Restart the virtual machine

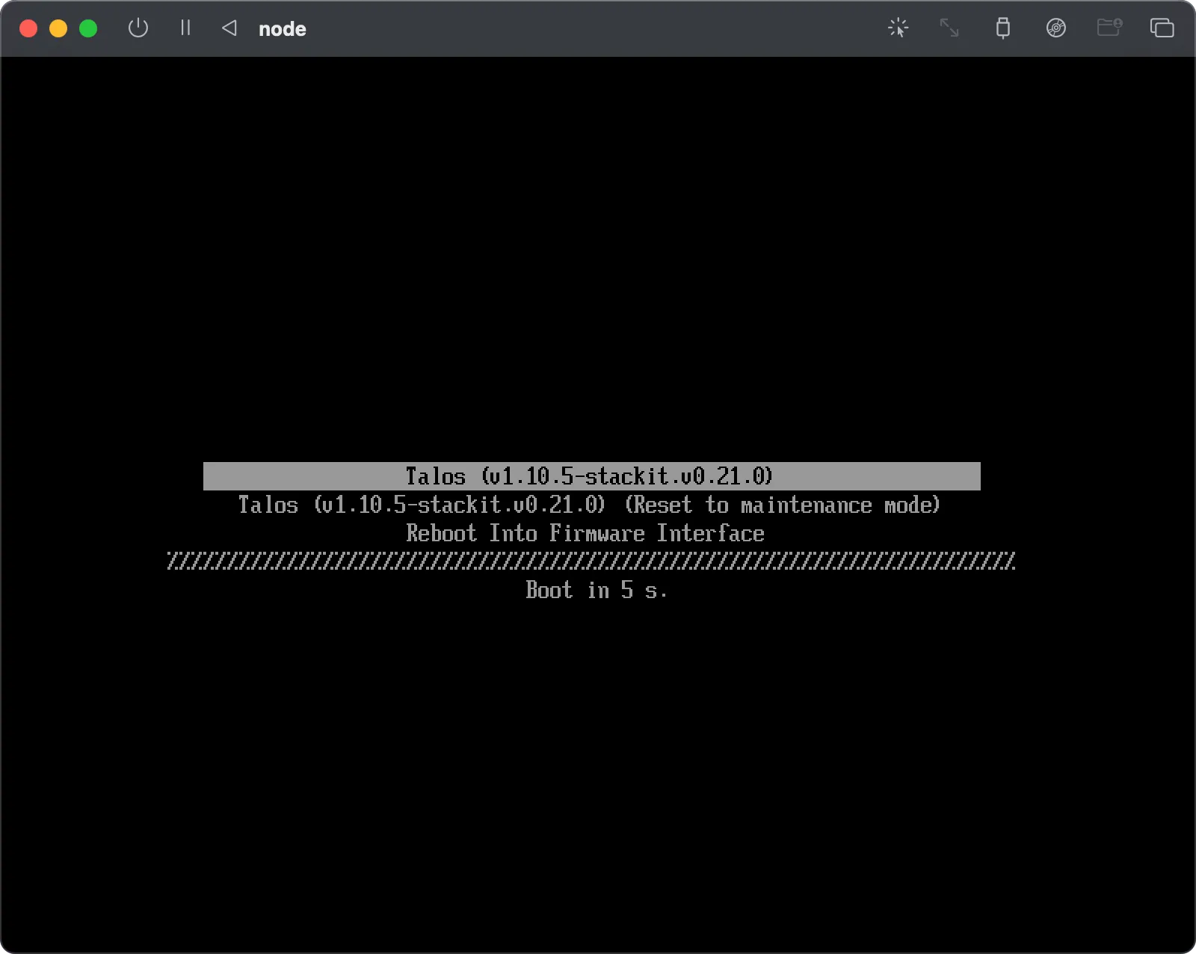point(229,28)
